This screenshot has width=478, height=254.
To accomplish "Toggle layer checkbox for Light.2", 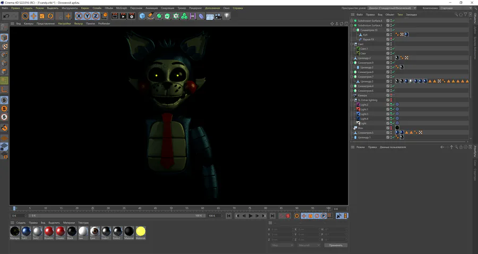I will (x=388, y=105).
